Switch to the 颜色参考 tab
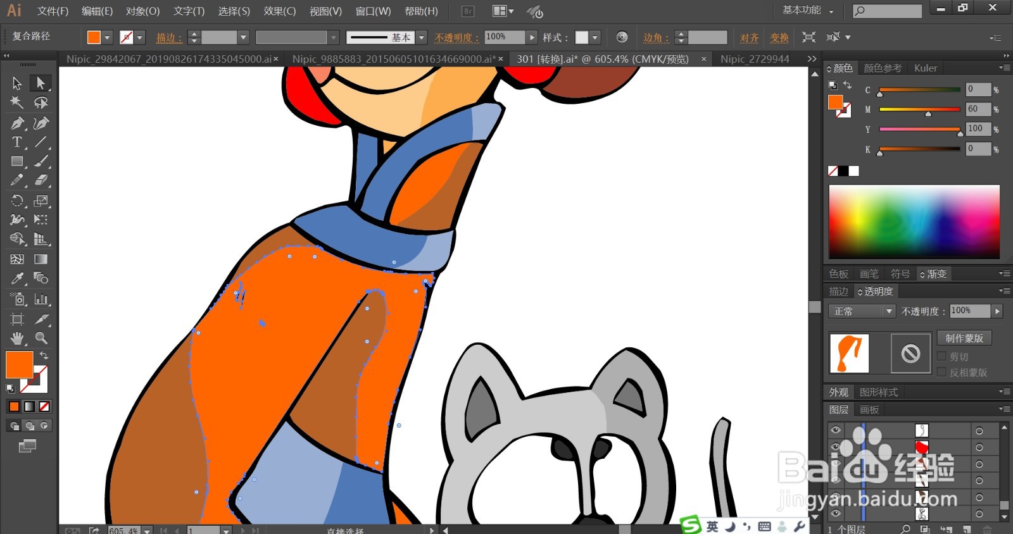Viewport: 1013px width, 534px height. (x=883, y=68)
